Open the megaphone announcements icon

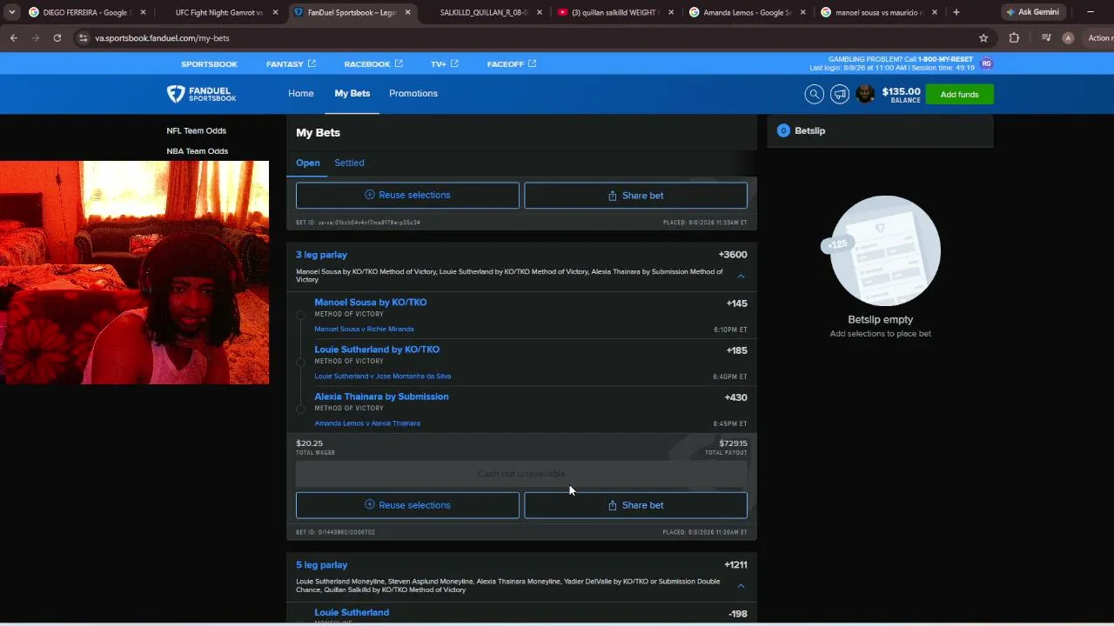point(840,94)
